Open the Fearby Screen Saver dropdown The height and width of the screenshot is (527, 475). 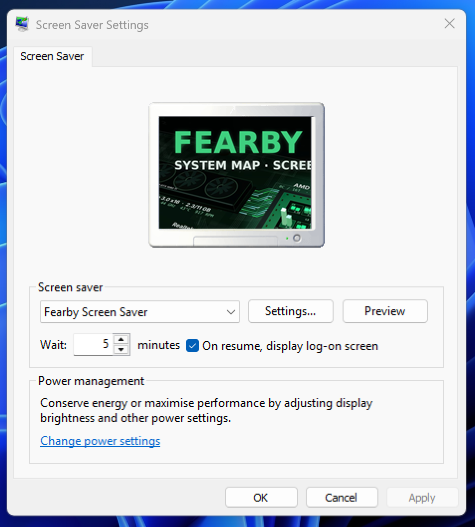click(x=139, y=312)
